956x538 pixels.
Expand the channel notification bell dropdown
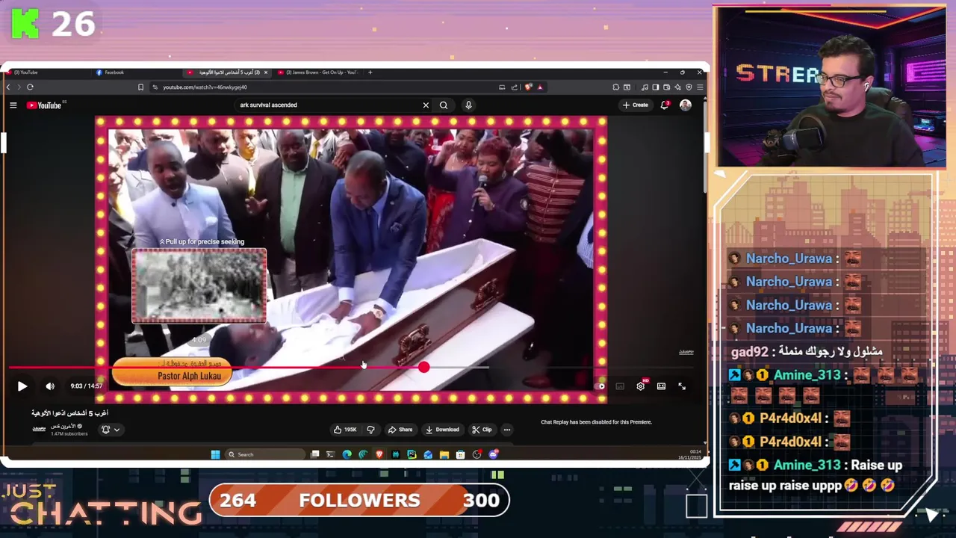pos(110,430)
